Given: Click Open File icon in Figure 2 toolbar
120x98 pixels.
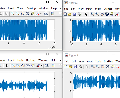Looking at the screenshot, I should tap(70, 14).
